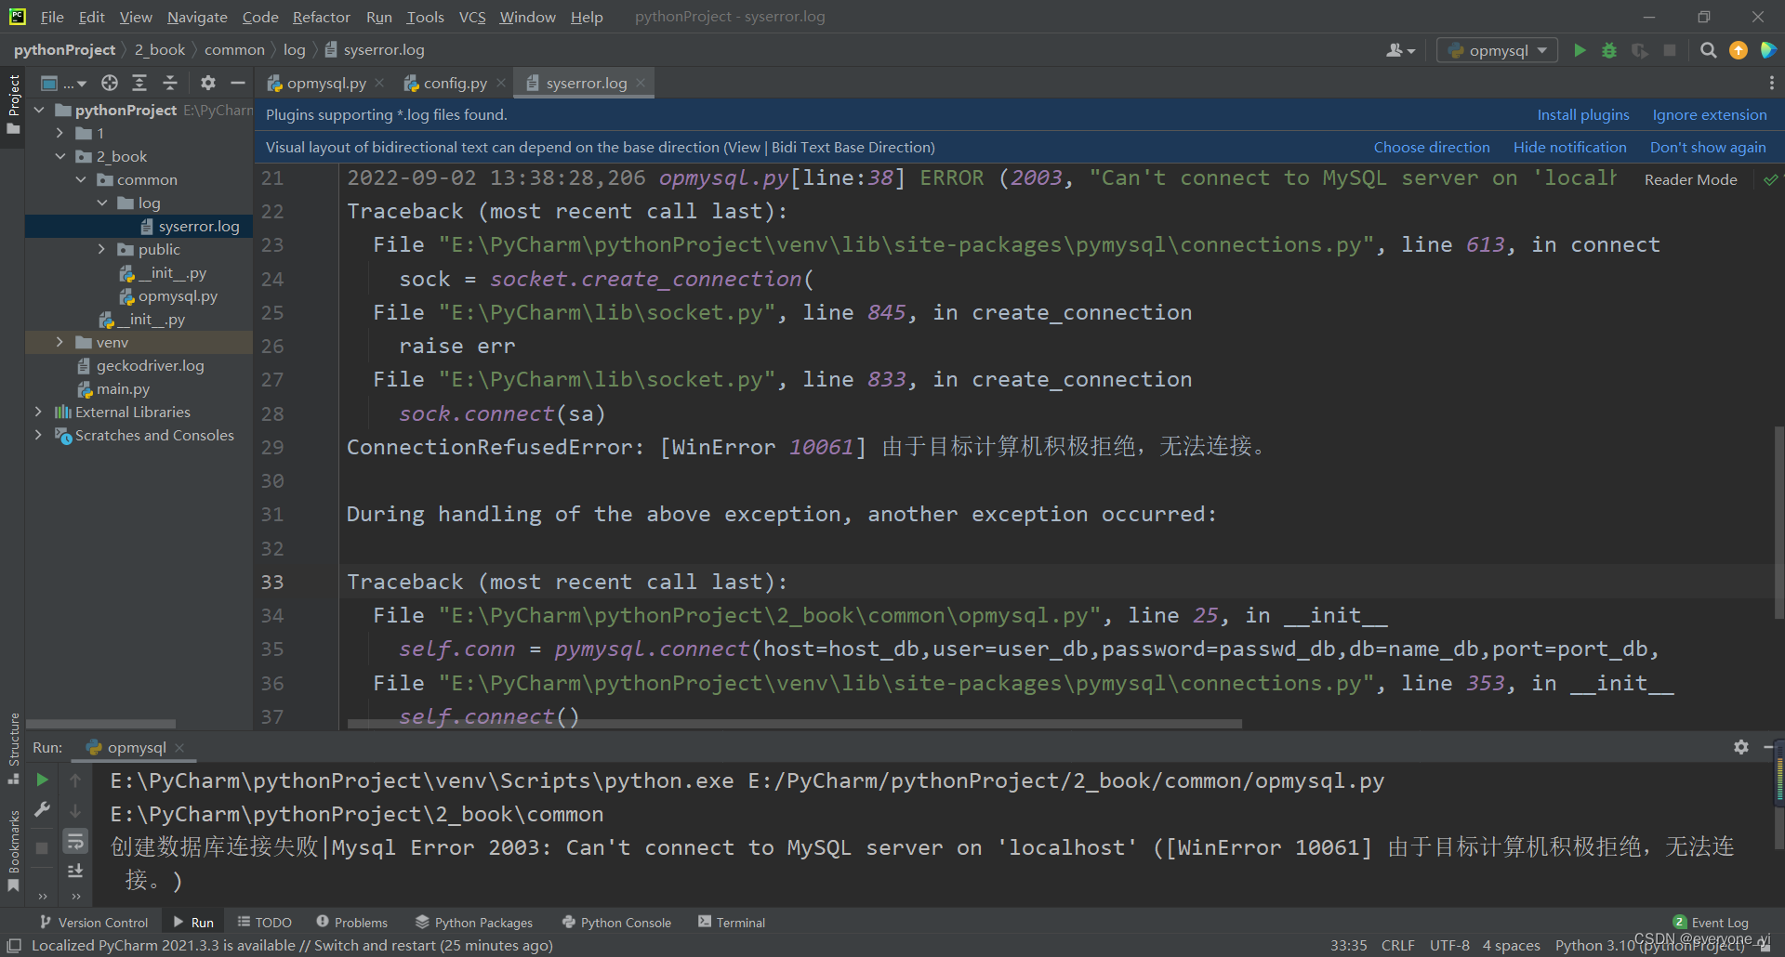The height and width of the screenshot is (957, 1785).
Task: Expand External Libraries node
Action: click(x=38, y=412)
